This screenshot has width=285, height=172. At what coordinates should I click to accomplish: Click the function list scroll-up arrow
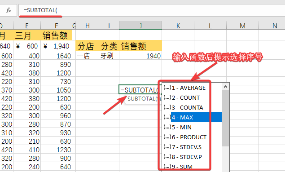tap(226, 87)
